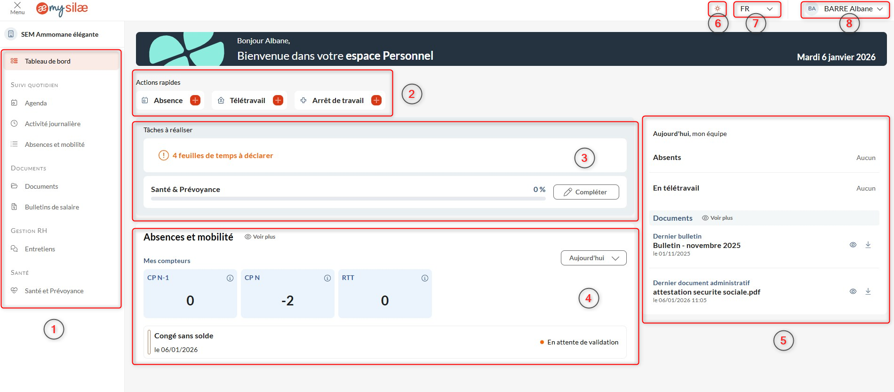Viewport: 894px width, 392px height.
Task: Toggle the light/dark theme sun icon
Action: (717, 8)
